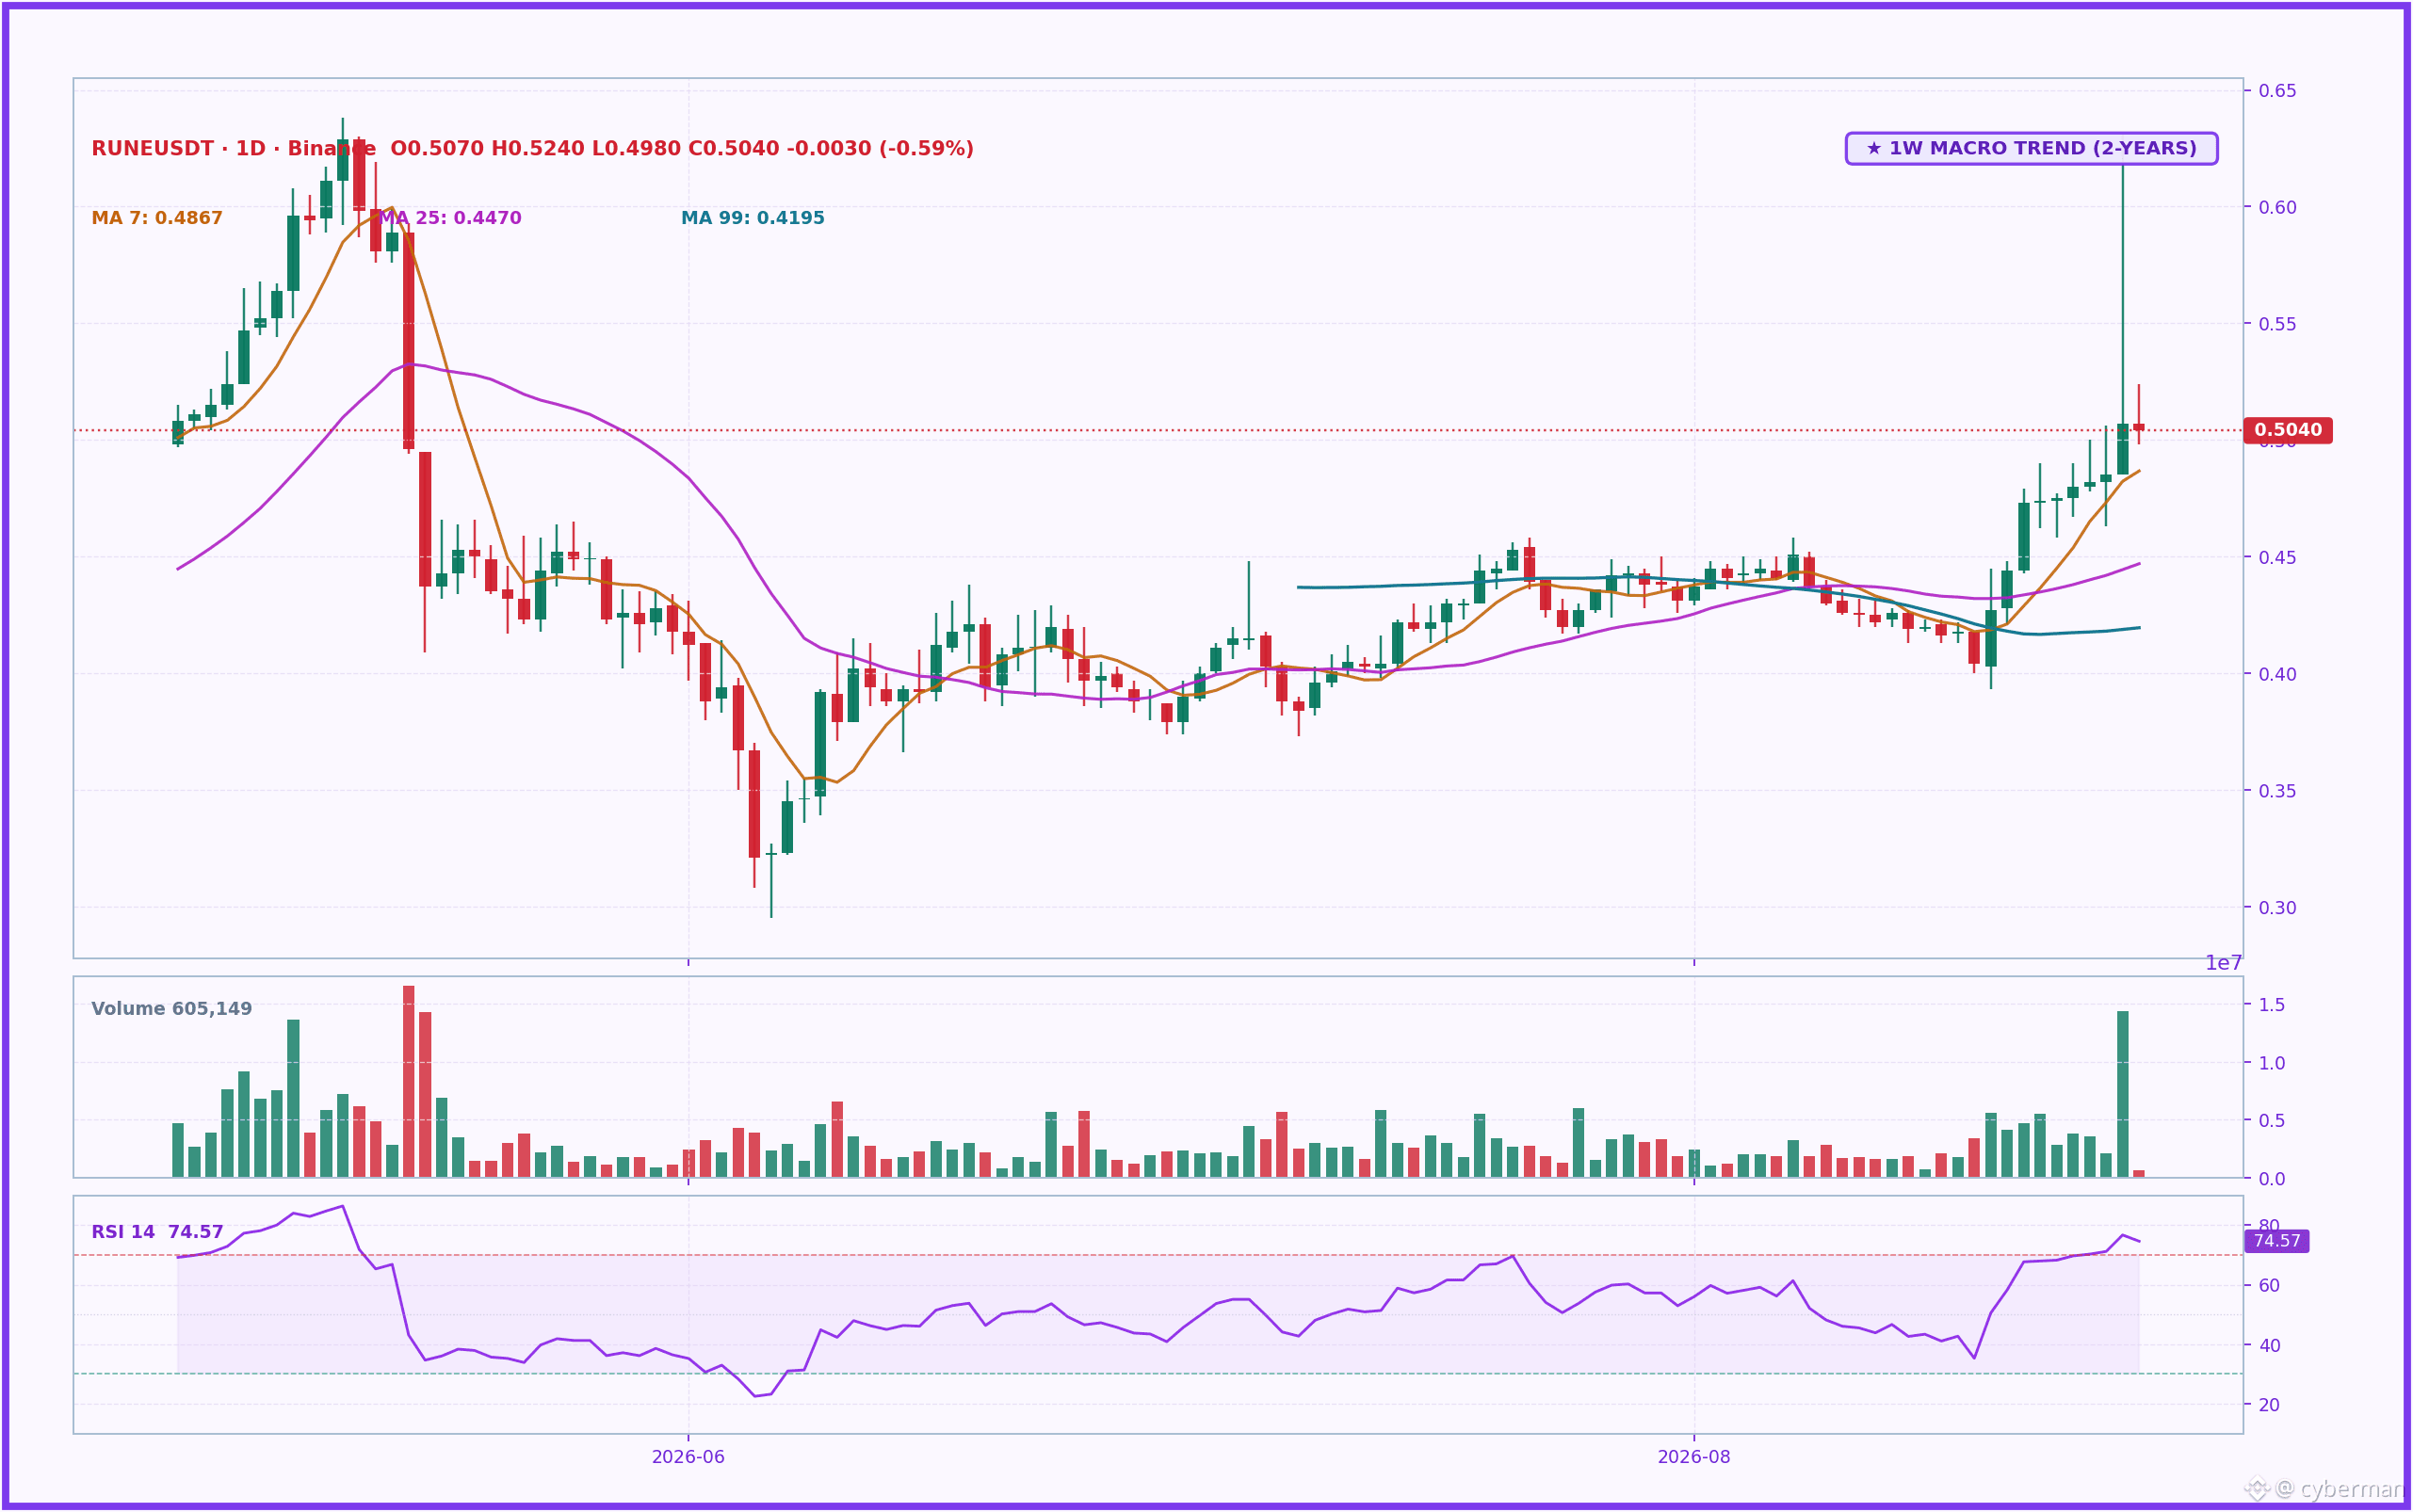Viewport: 2413px width, 1512px height.
Task: Click the RSI 14 74.57 label
Action: [157, 1232]
